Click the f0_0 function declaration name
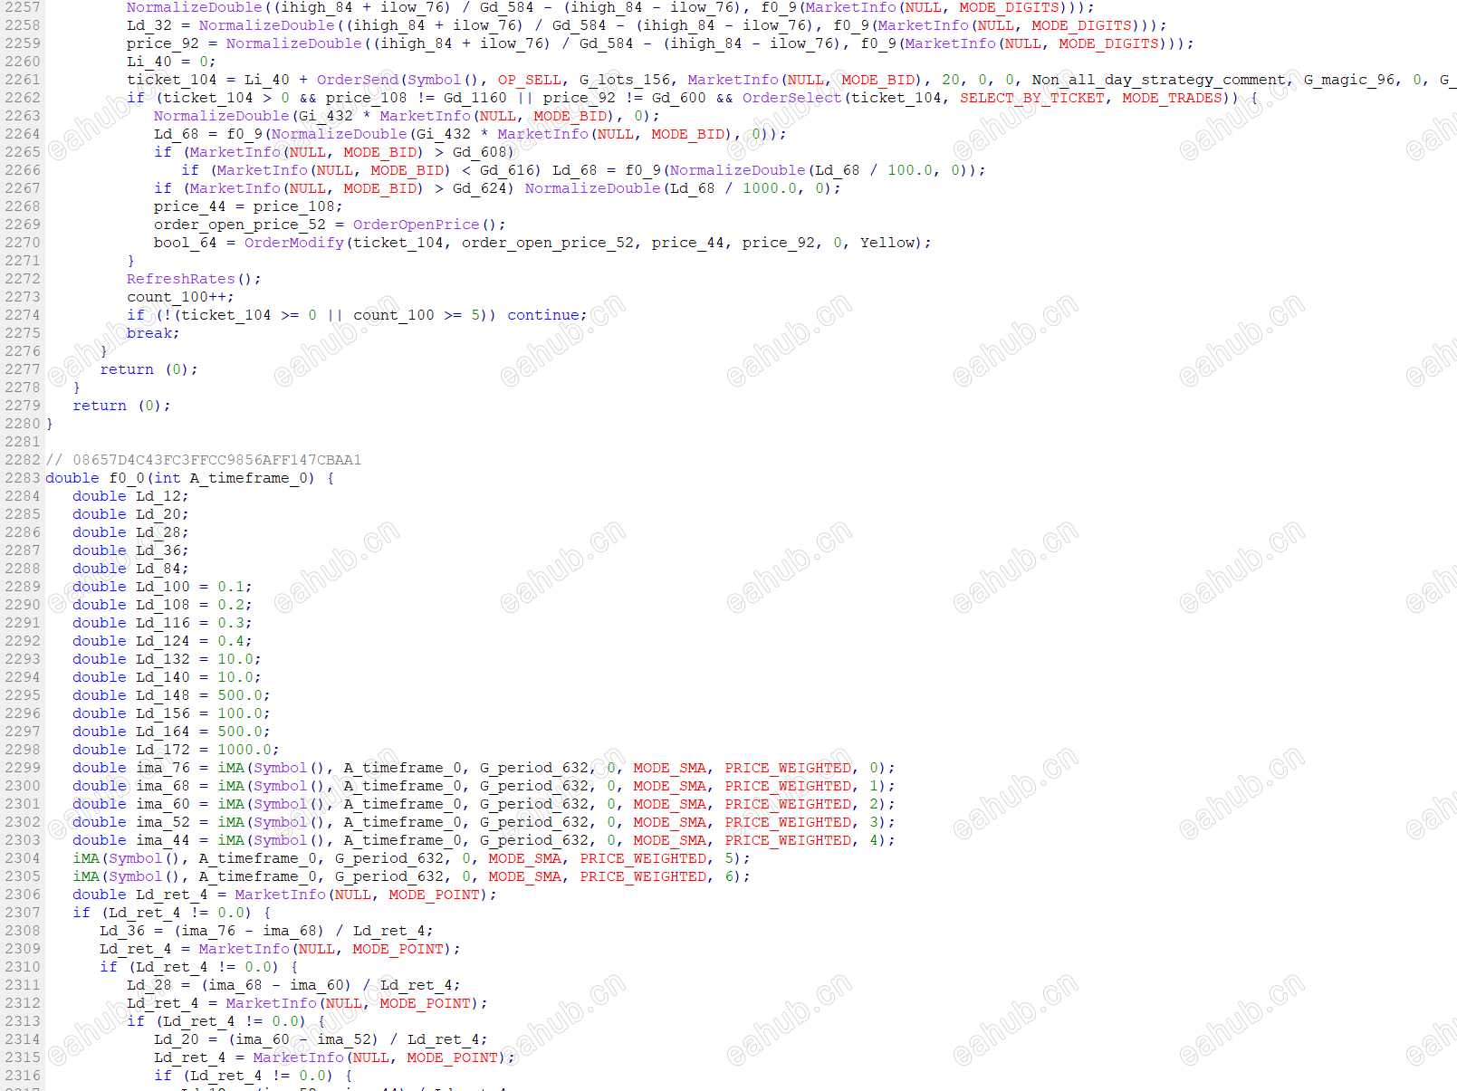Image resolution: width=1457 pixels, height=1091 pixels. click(127, 478)
